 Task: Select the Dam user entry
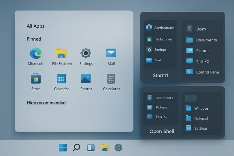[196, 29]
